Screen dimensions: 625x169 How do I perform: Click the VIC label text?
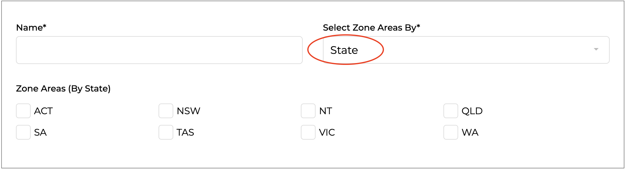(x=327, y=132)
